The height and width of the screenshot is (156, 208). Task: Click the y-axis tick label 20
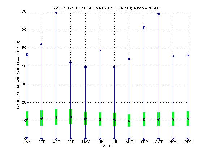click(24, 102)
